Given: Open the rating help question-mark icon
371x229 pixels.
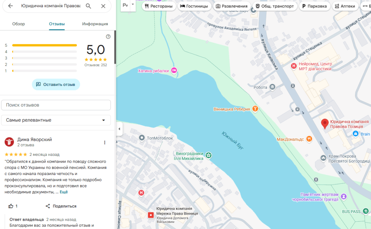Looking at the screenshot, I should pos(108,37).
